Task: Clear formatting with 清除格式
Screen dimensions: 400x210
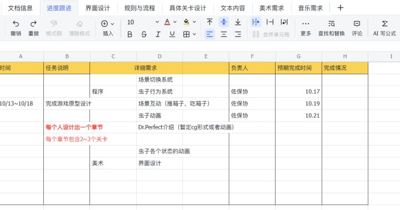Action: 79,28
